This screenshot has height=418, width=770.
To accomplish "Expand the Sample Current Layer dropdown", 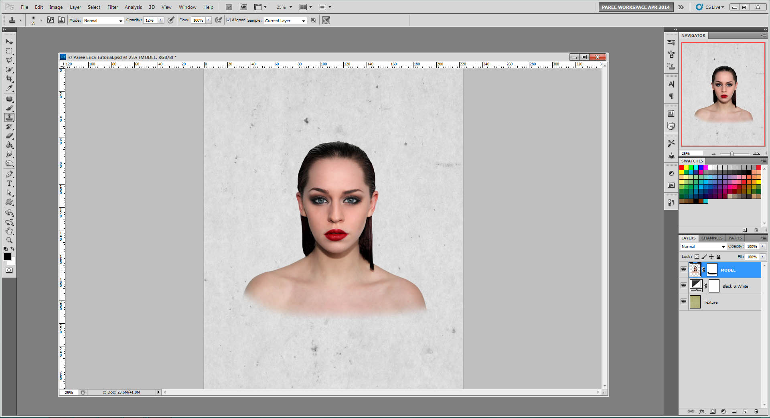I will [x=285, y=20].
